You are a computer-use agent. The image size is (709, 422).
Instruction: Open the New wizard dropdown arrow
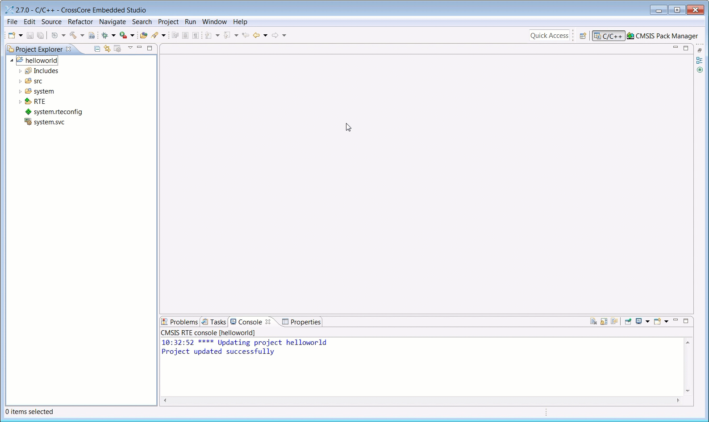coord(21,35)
